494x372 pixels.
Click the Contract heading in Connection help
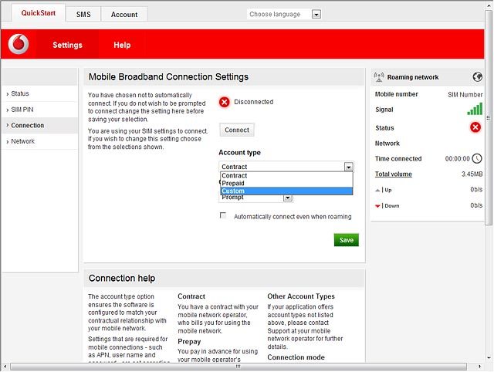[191, 296]
